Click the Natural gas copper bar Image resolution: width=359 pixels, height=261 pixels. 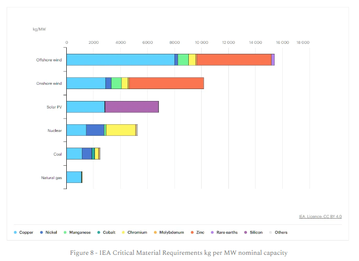(x=74, y=177)
